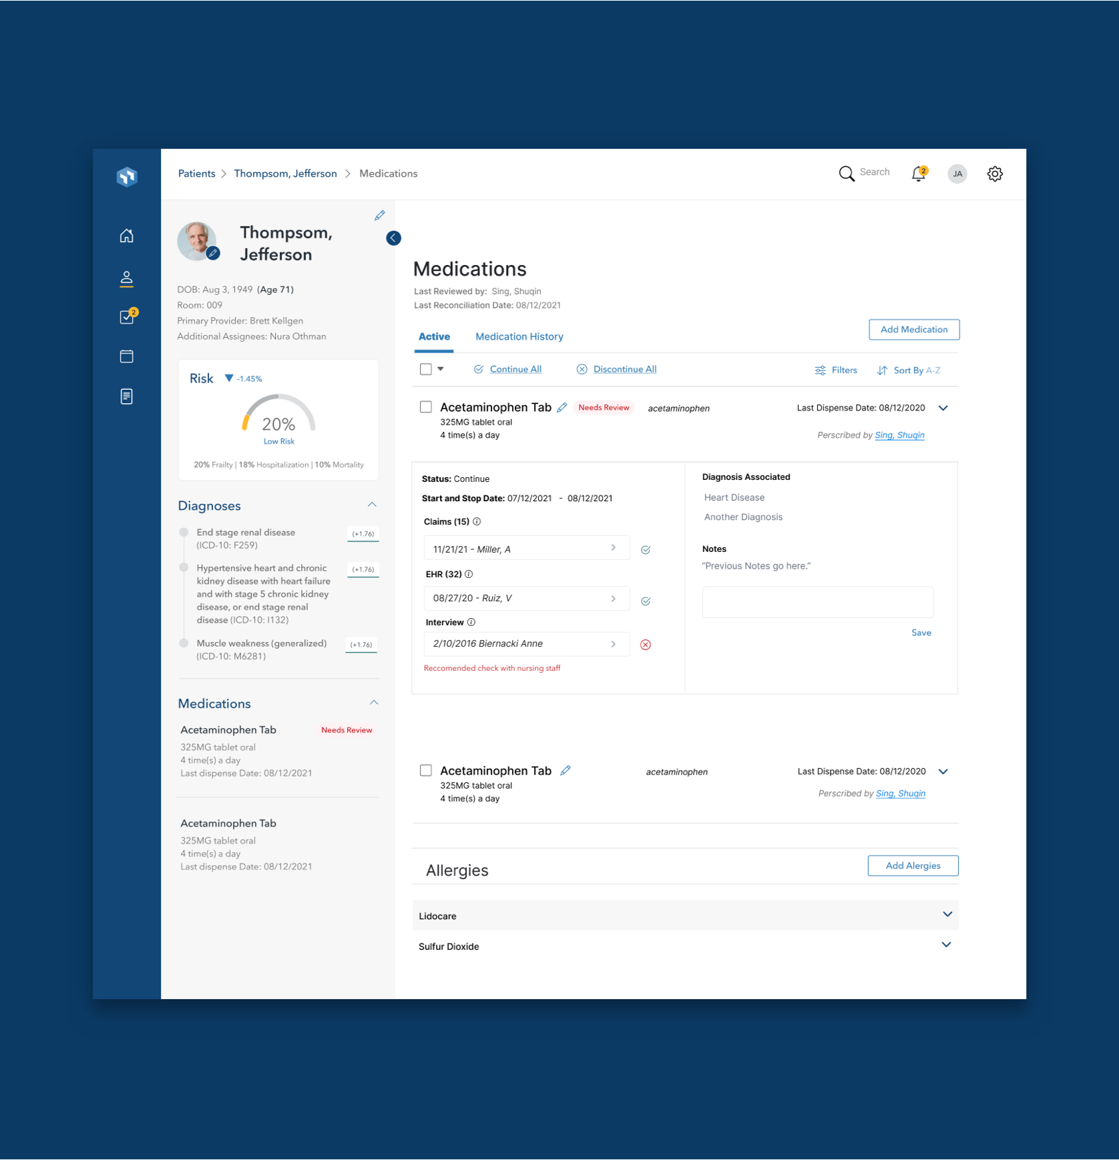Edit the patient photo badge
The image size is (1119, 1160).
[213, 253]
